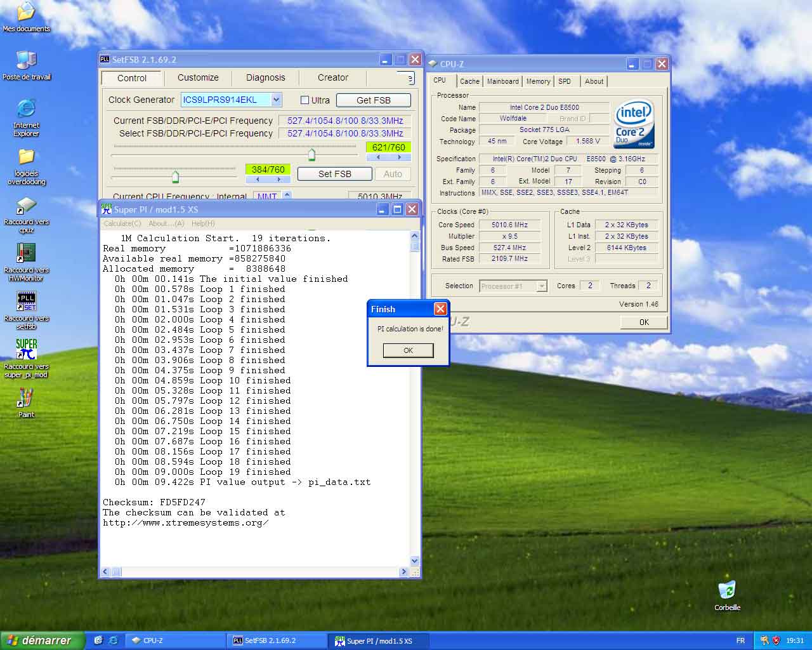Image resolution: width=812 pixels, height=650 pixels.
Task: Open Corbeille recycle bin icon
Action: 727,595
